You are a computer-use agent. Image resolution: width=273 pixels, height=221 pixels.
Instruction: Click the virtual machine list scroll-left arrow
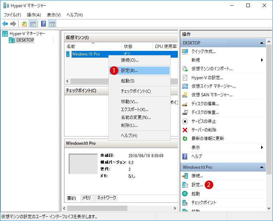pyautogui.click(x=67, y=81)
